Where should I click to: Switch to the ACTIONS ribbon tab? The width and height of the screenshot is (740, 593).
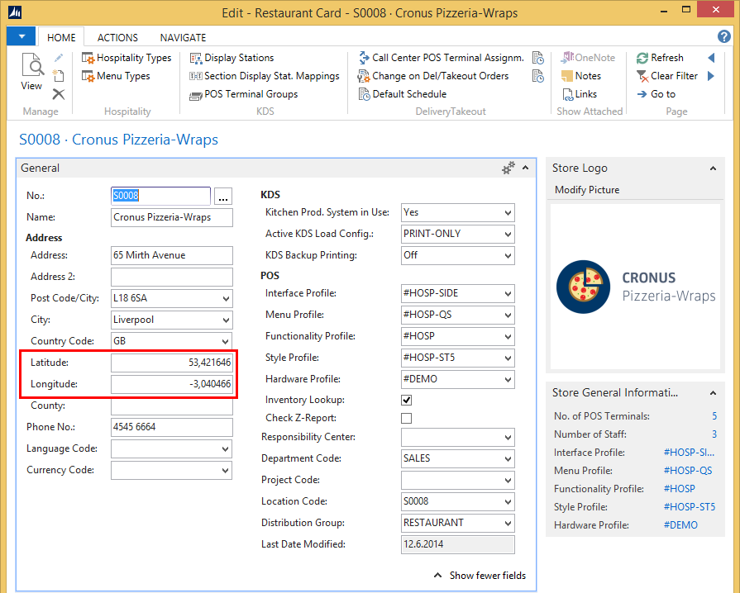coord(117,37)
